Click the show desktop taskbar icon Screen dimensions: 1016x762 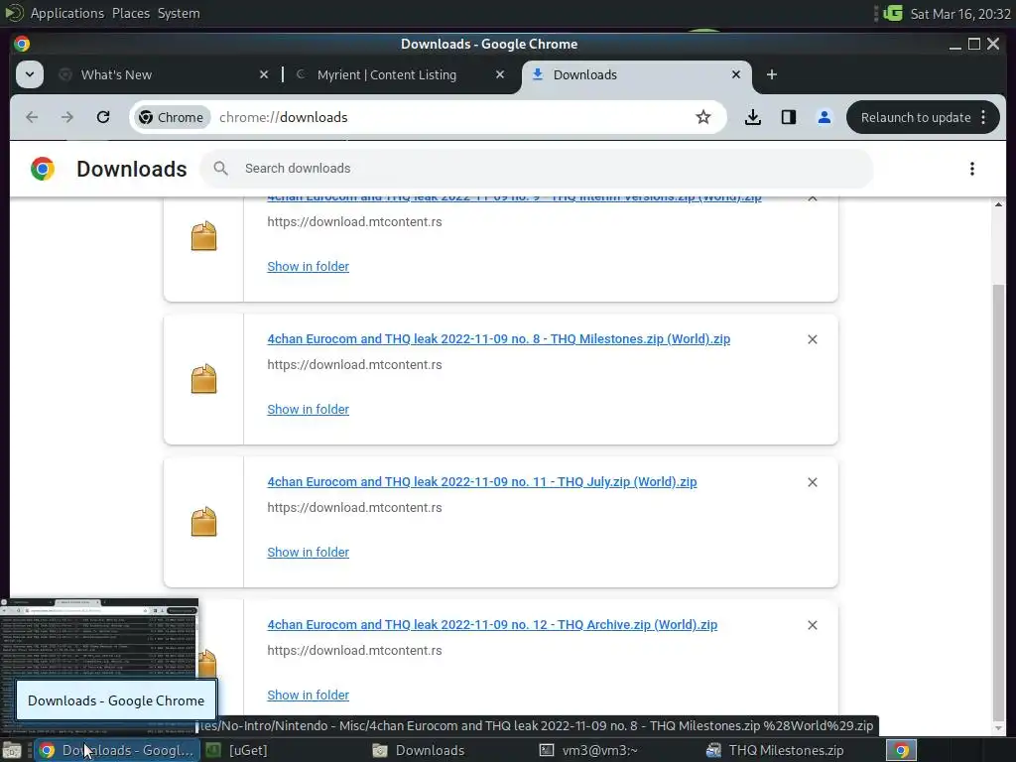click(12, 750)
